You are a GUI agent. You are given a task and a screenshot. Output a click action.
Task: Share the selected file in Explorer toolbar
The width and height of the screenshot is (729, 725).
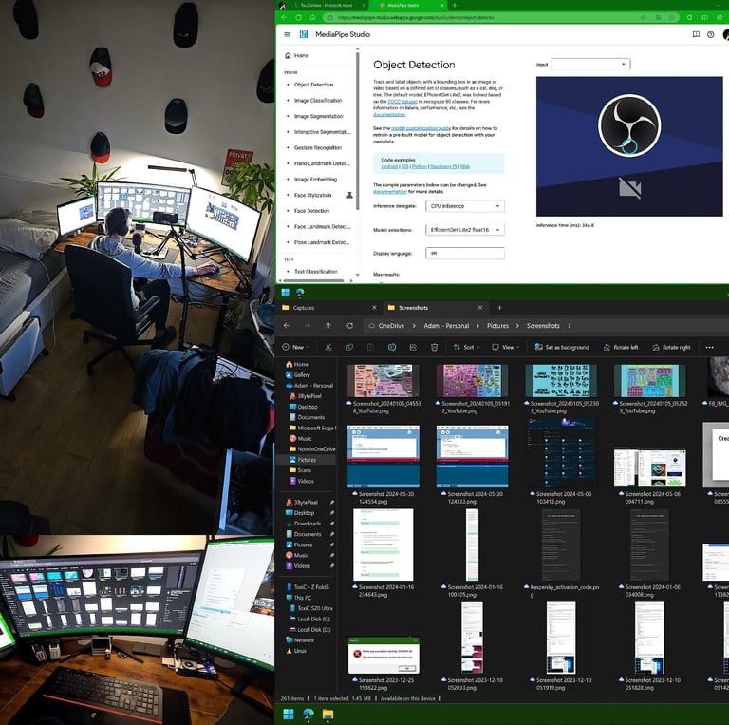click(413, 347)
